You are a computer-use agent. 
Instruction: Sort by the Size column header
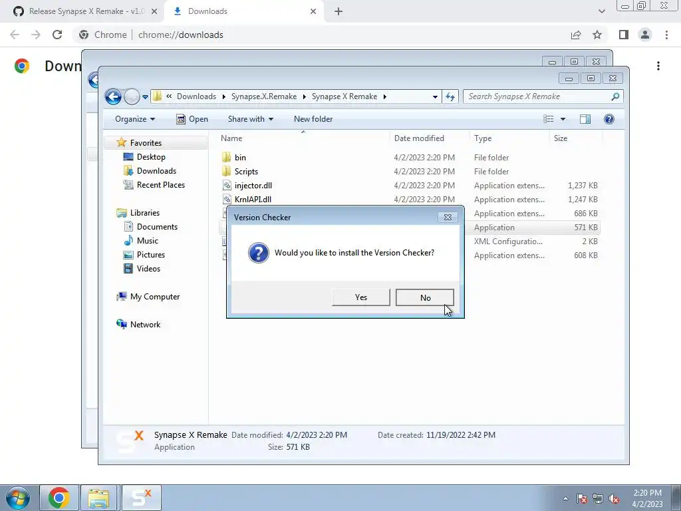pyautogui.click(x=576, y=138)
